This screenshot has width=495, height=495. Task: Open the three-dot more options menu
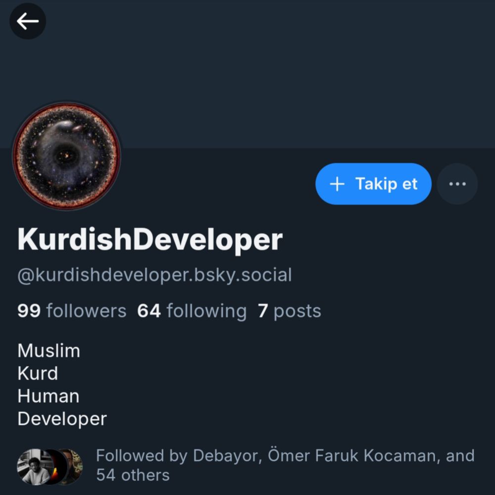pos(457,184)
